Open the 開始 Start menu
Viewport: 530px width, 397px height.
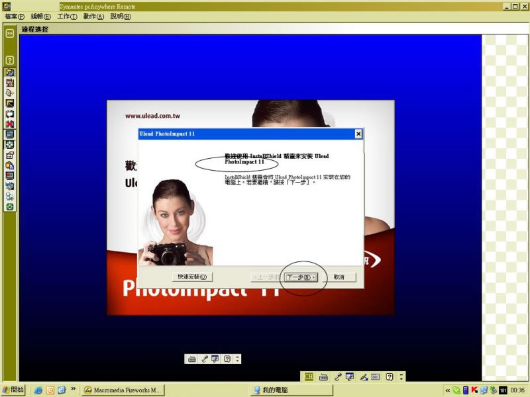pos(13,390)
